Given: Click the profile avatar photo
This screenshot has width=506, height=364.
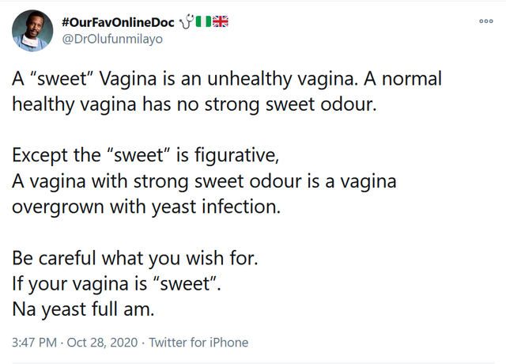Looking at the screenshot, I should click(x=32, y=31).
